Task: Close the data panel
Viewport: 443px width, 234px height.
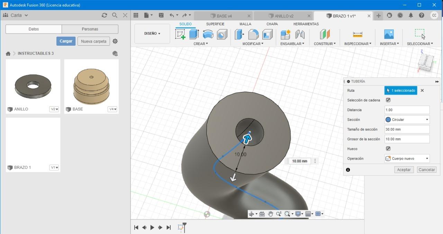Action: click(x=125, y=15)
